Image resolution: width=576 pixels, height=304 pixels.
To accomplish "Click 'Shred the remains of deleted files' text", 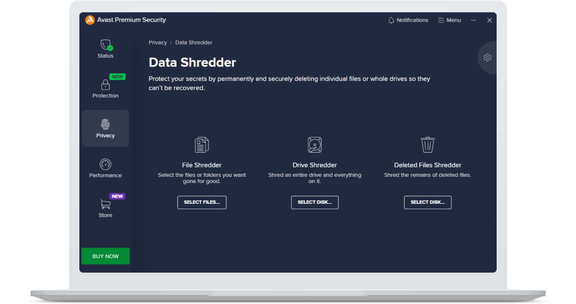I will tap(428, 175).
